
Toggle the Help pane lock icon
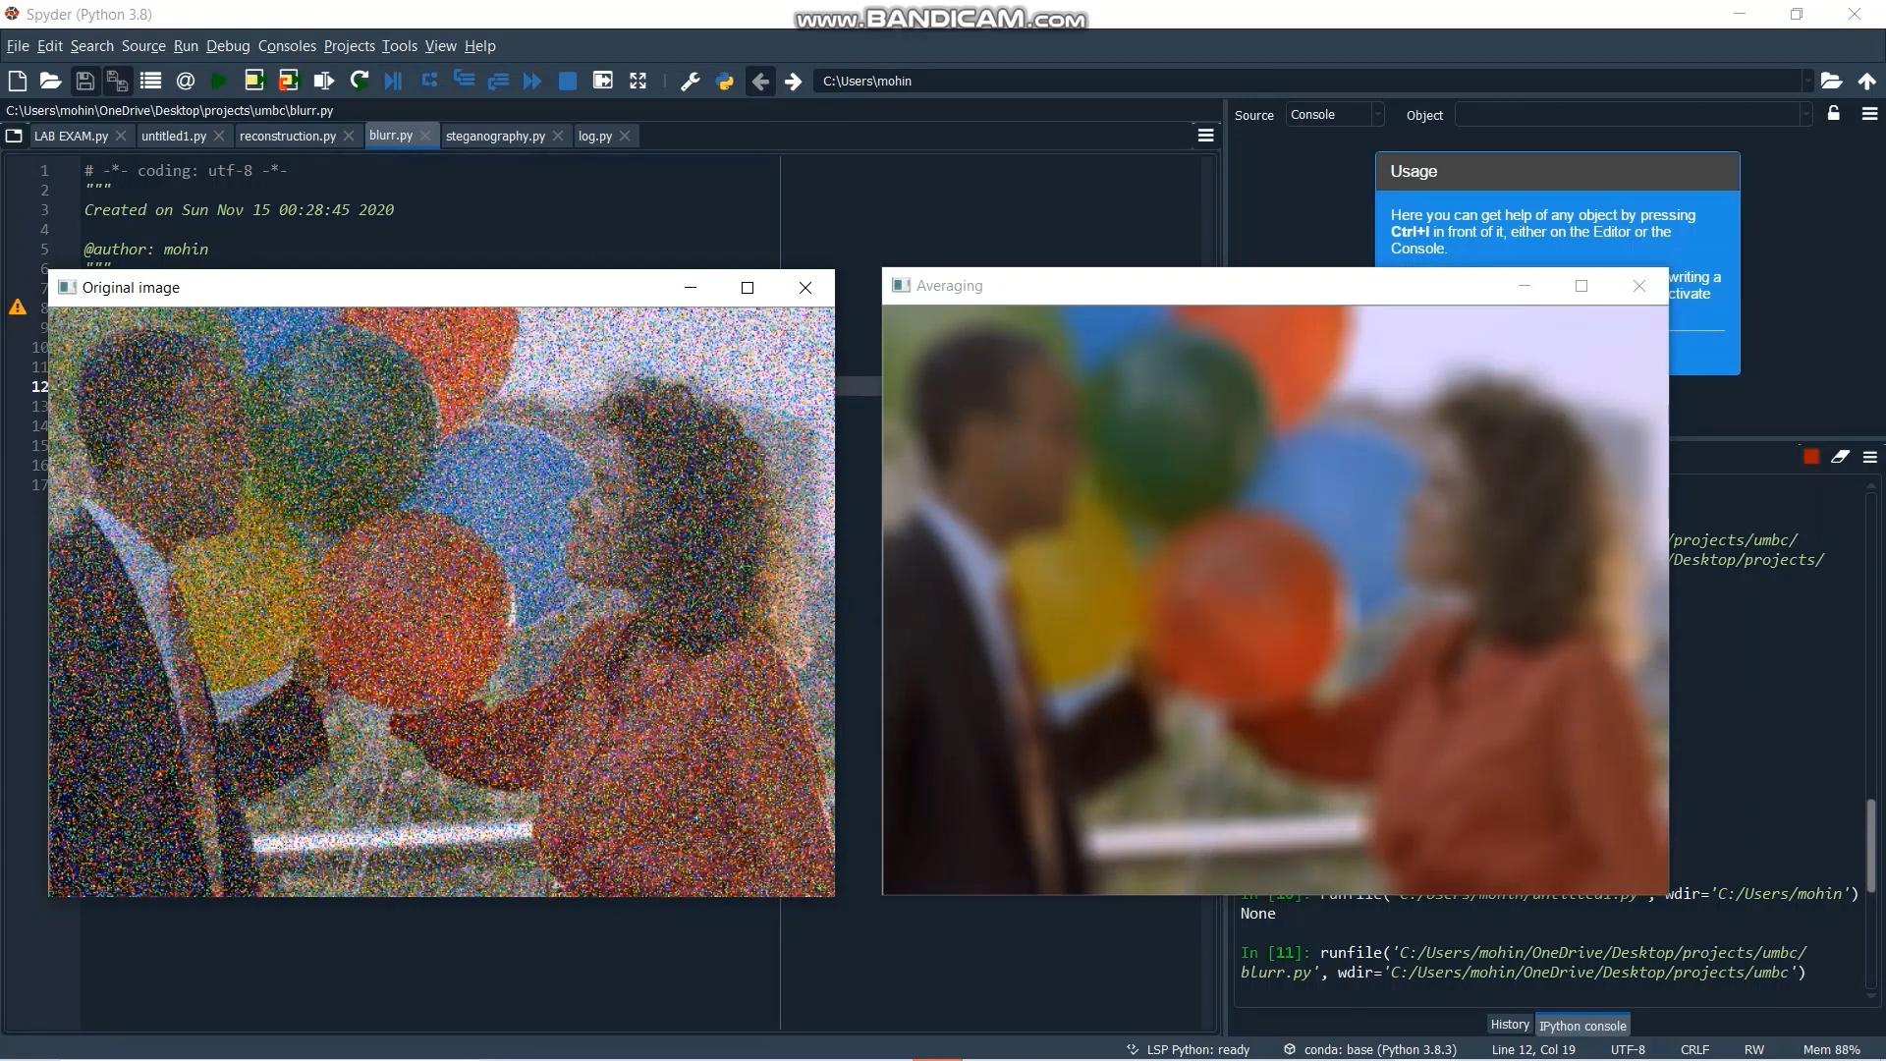click(x=1833, y=114)
